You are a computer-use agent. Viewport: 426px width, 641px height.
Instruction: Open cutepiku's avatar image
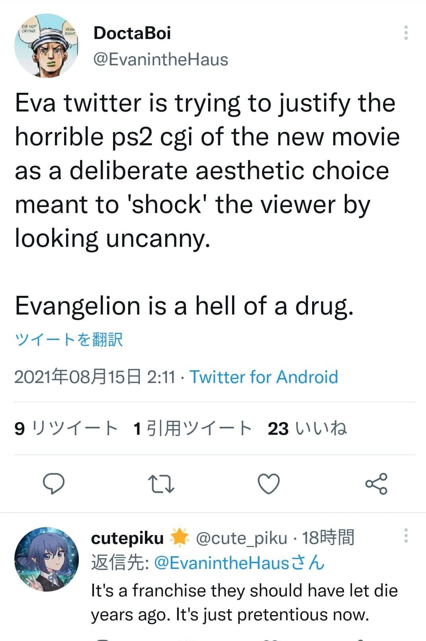tap(46, 559)
